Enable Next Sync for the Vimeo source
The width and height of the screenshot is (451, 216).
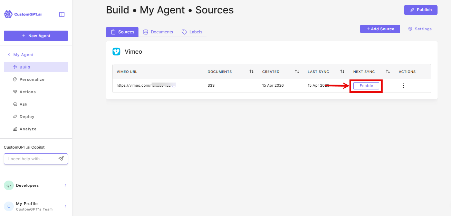pos(366,85)
